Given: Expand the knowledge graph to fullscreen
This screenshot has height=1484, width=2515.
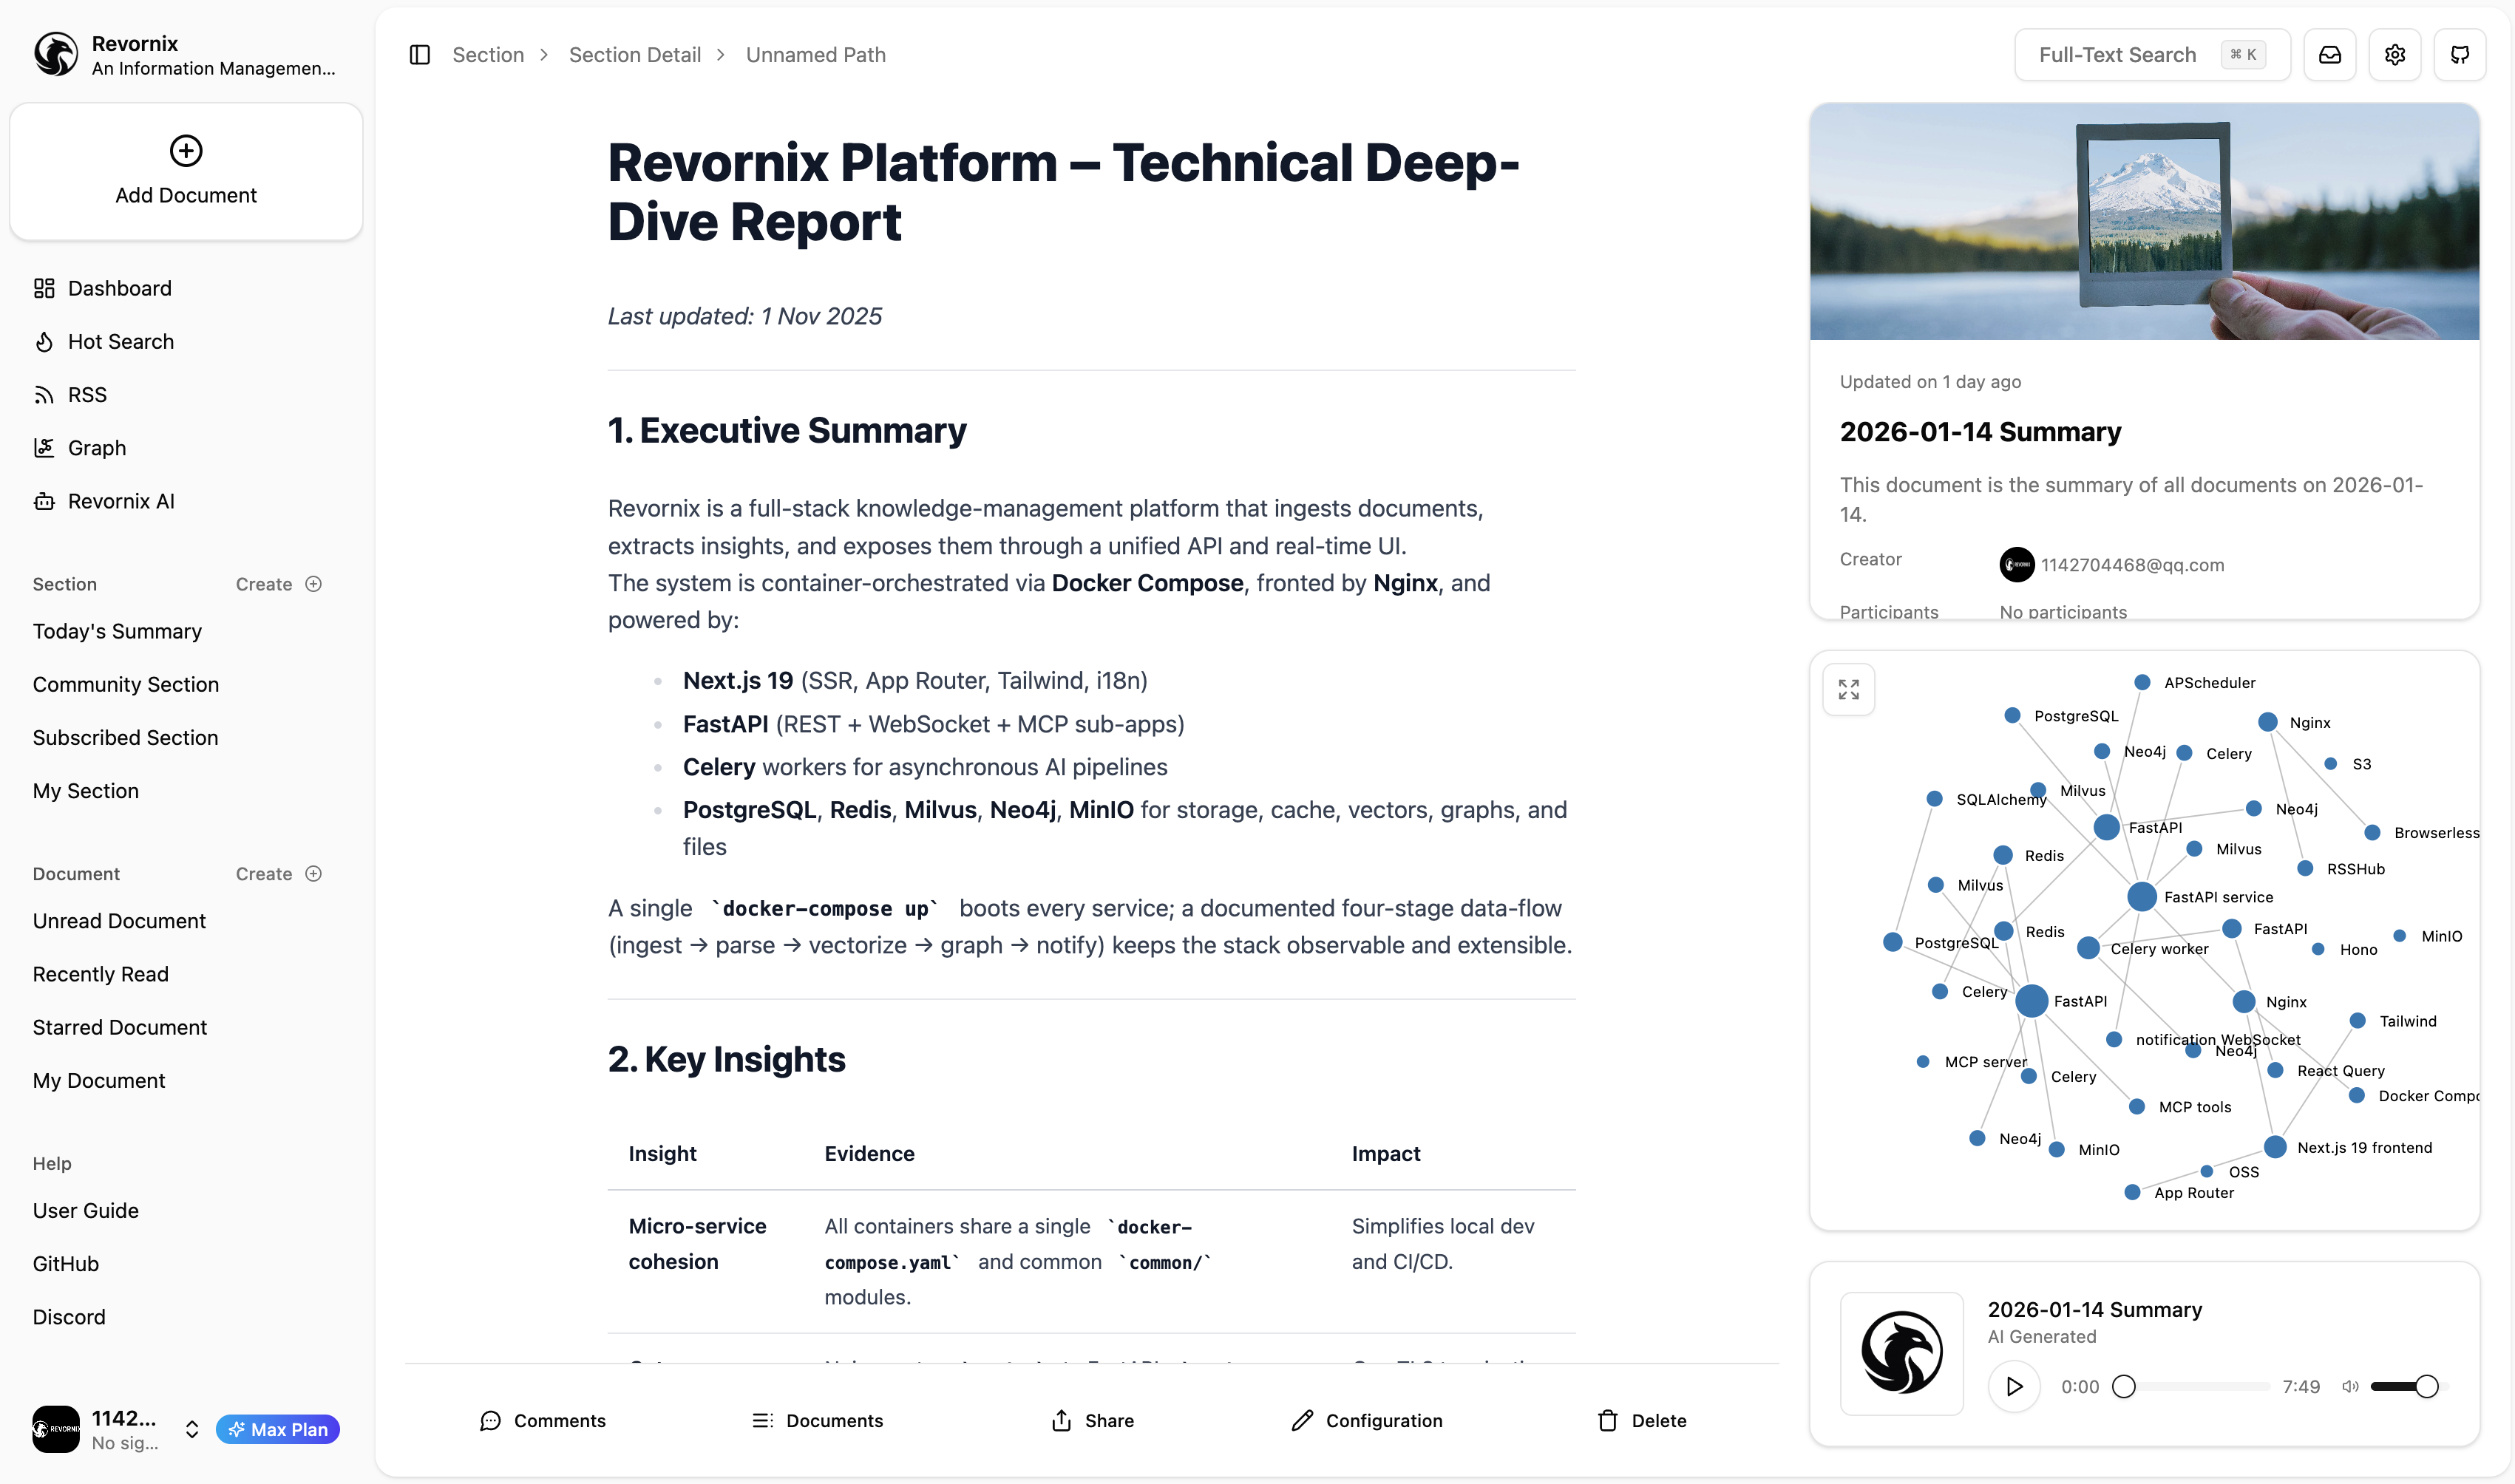Looking at the screenshot, I should point(1848,690).
